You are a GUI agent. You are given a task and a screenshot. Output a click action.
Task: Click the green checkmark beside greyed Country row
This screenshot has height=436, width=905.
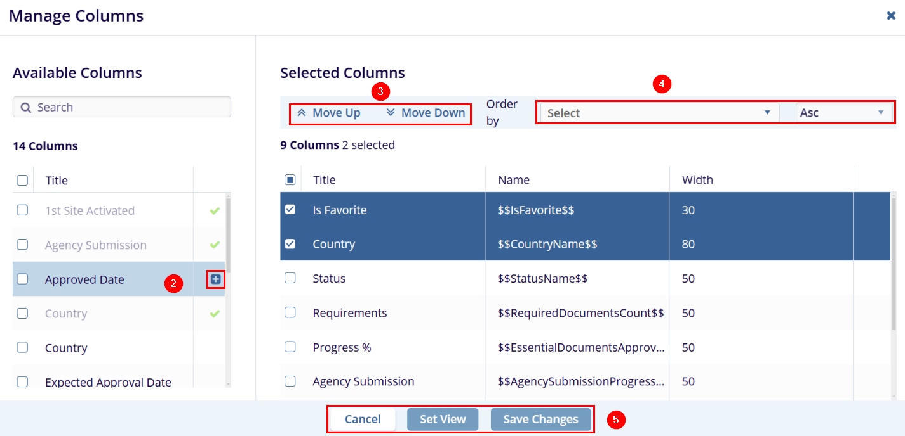(215, 314)
